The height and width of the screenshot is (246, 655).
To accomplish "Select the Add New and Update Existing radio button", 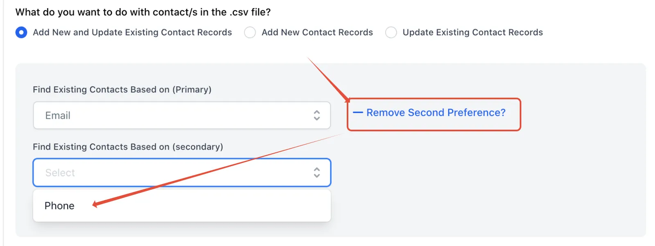I will point(21,32).
